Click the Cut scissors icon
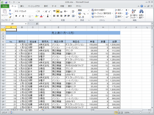 click(10, 10)
